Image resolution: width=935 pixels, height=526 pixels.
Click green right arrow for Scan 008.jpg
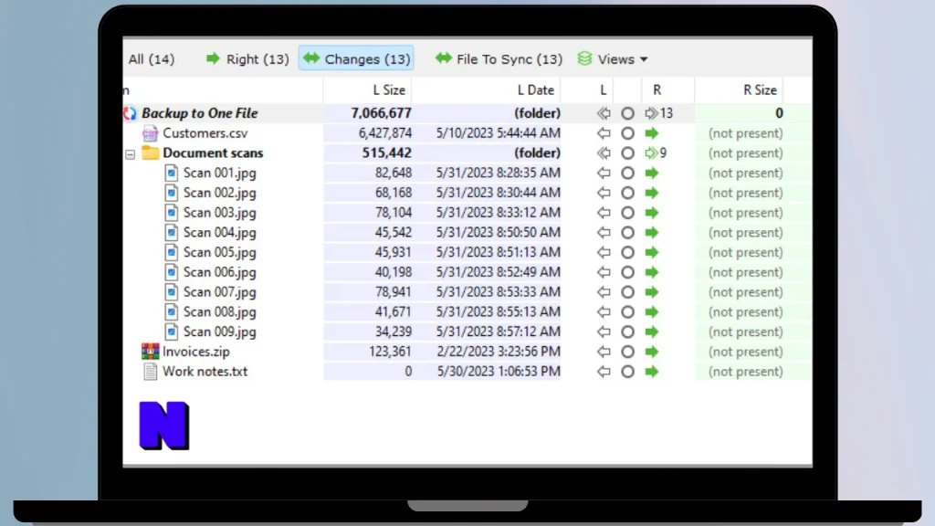coord(652,312)
